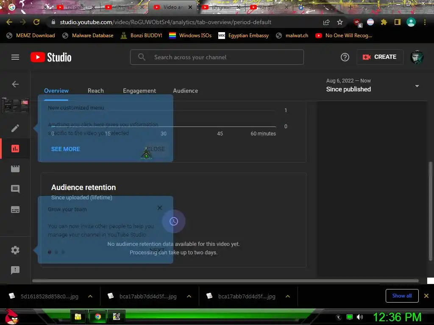Close the active Video analytics tab
The height and width of the screenshot is (325, 434).
click(x=190, y=7)
